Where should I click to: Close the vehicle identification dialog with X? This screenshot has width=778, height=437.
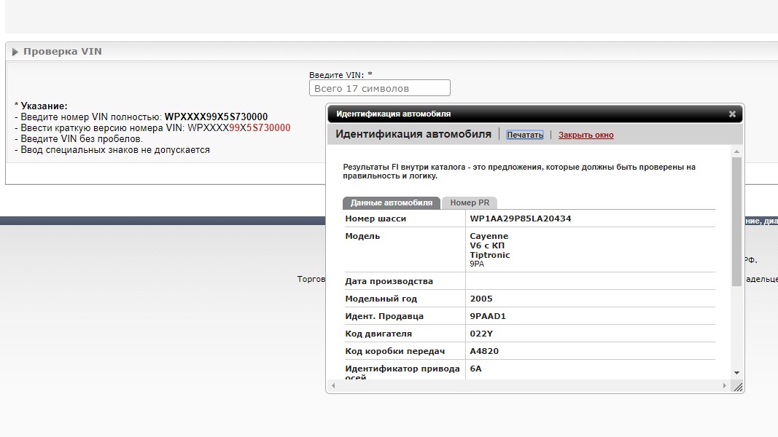pyautogui.click(x=732, y=114)
